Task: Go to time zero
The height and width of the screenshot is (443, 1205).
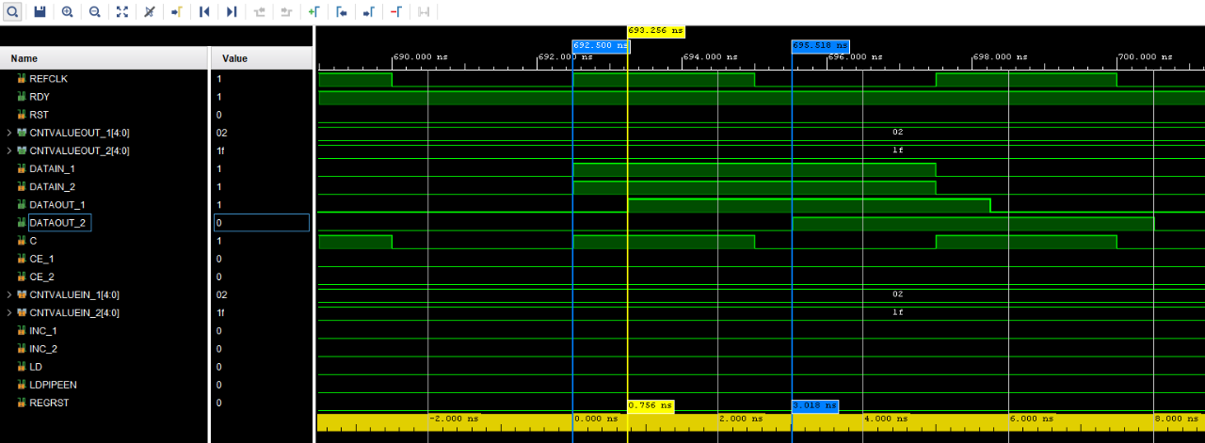Action: pos(204,12)
